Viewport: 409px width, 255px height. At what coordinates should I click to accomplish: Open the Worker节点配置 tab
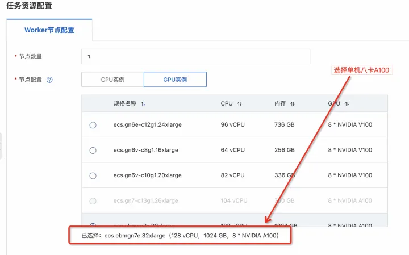click(x=49, y=30)
